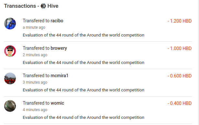The height and width of the screenshot is (125, 199).
Task: Click the memo text of womic transfer
Action: [83, 117]
